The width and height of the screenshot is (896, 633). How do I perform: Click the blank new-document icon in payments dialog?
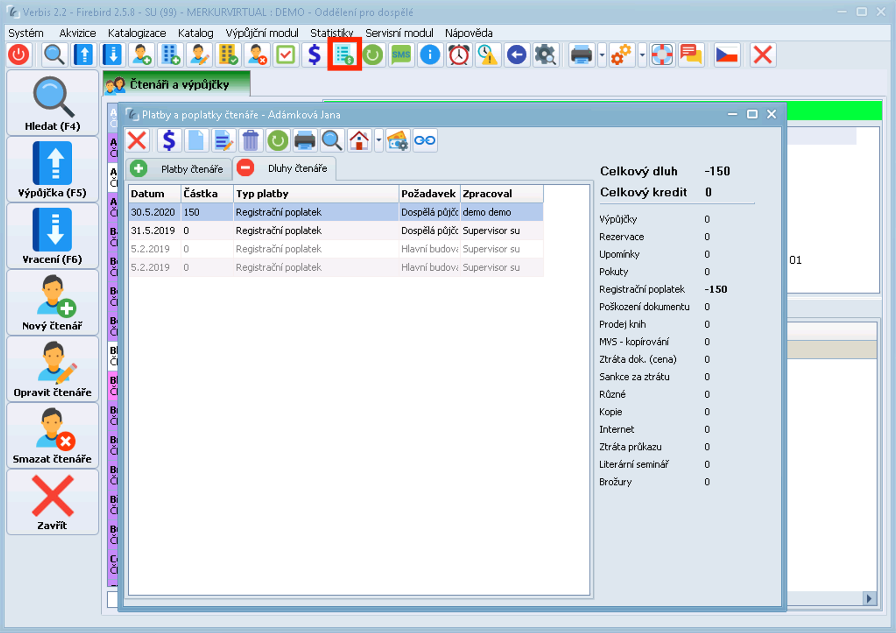(x=196, y=141)
